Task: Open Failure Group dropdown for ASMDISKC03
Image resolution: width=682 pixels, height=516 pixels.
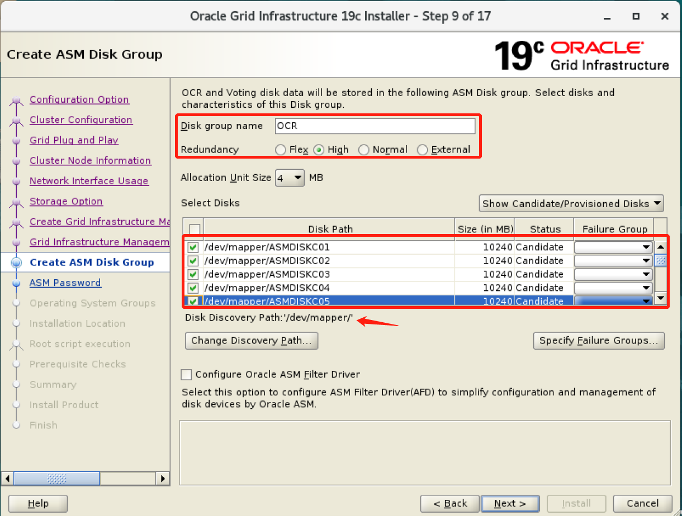Action: coord(613,274)
